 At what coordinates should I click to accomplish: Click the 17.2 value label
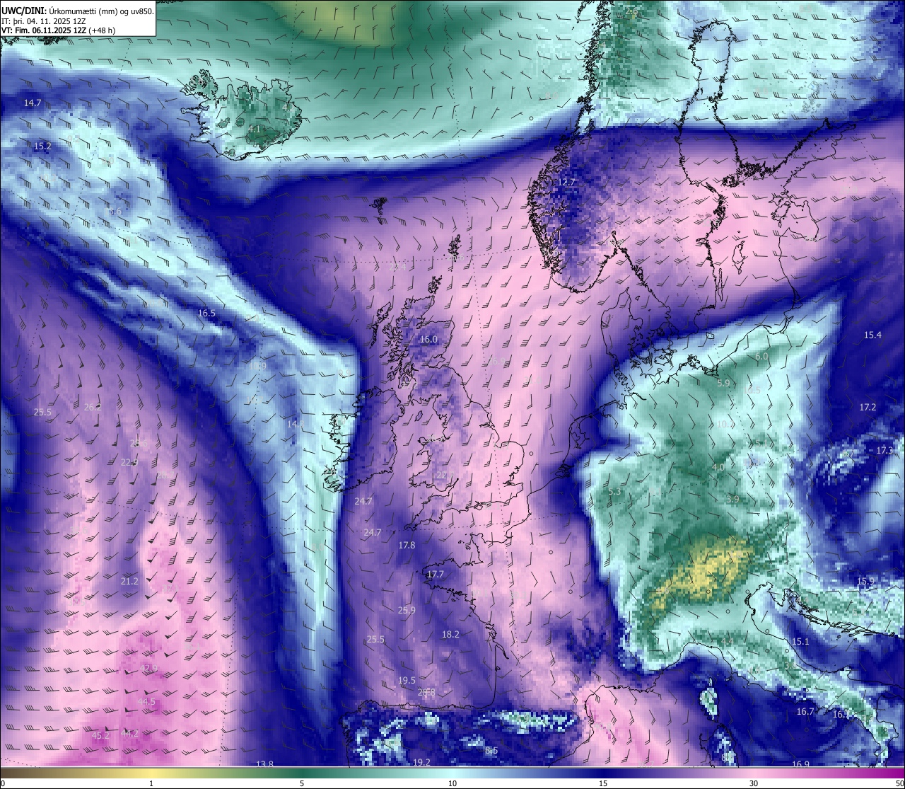[x=868, y=408]
